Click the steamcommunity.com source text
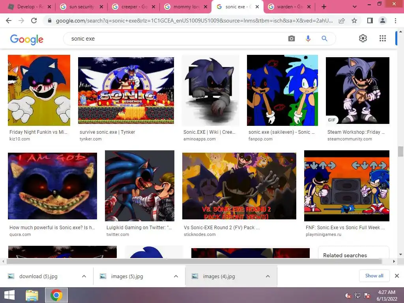Image resolution: width=404 pixels, height=303 pixels. [350, 139]
